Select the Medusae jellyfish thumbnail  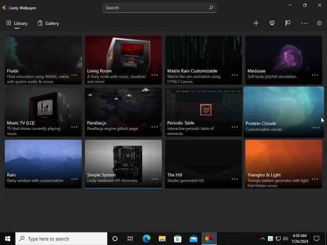point(284,60)
